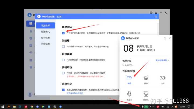
Task: Click the headset support icon in main sidebar
Action: pyautogui.click(x=31, y=53)
